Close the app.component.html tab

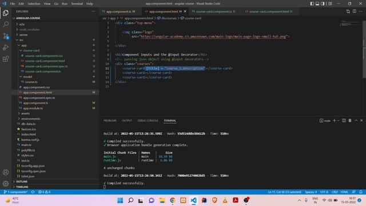[185, 11]
